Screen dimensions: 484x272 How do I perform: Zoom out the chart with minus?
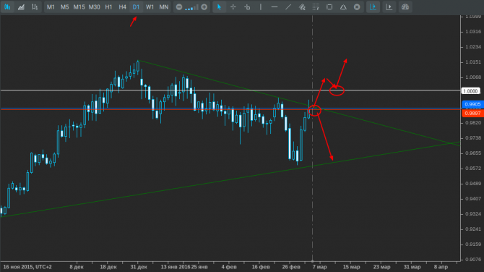coord(179,7)
